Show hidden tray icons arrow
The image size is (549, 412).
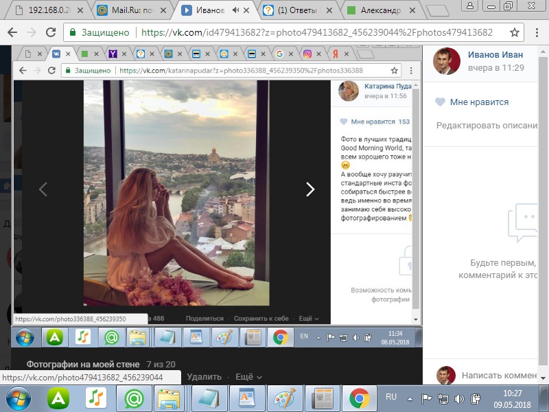pyautogui.click(x=410, y=399)
